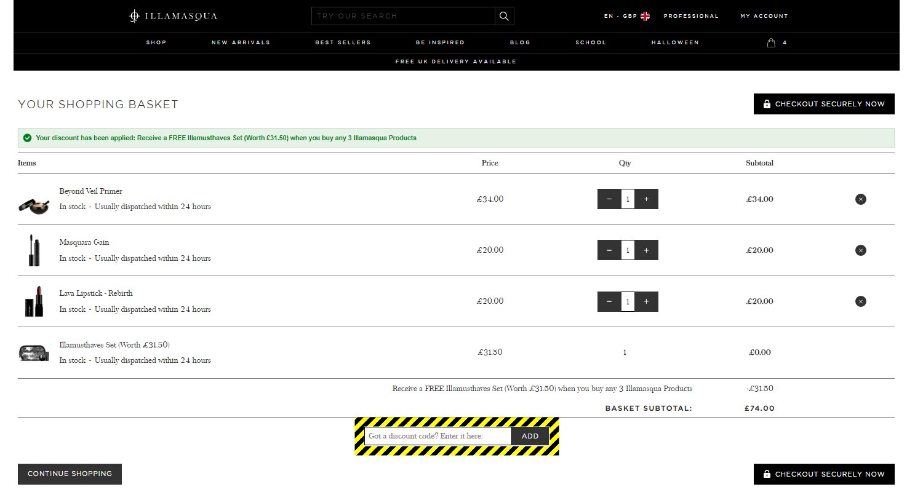The width and height of the screenshot is (923, 492).
Task: Click Beyond Veil Primer quantity field
Action: pos(628,199)
